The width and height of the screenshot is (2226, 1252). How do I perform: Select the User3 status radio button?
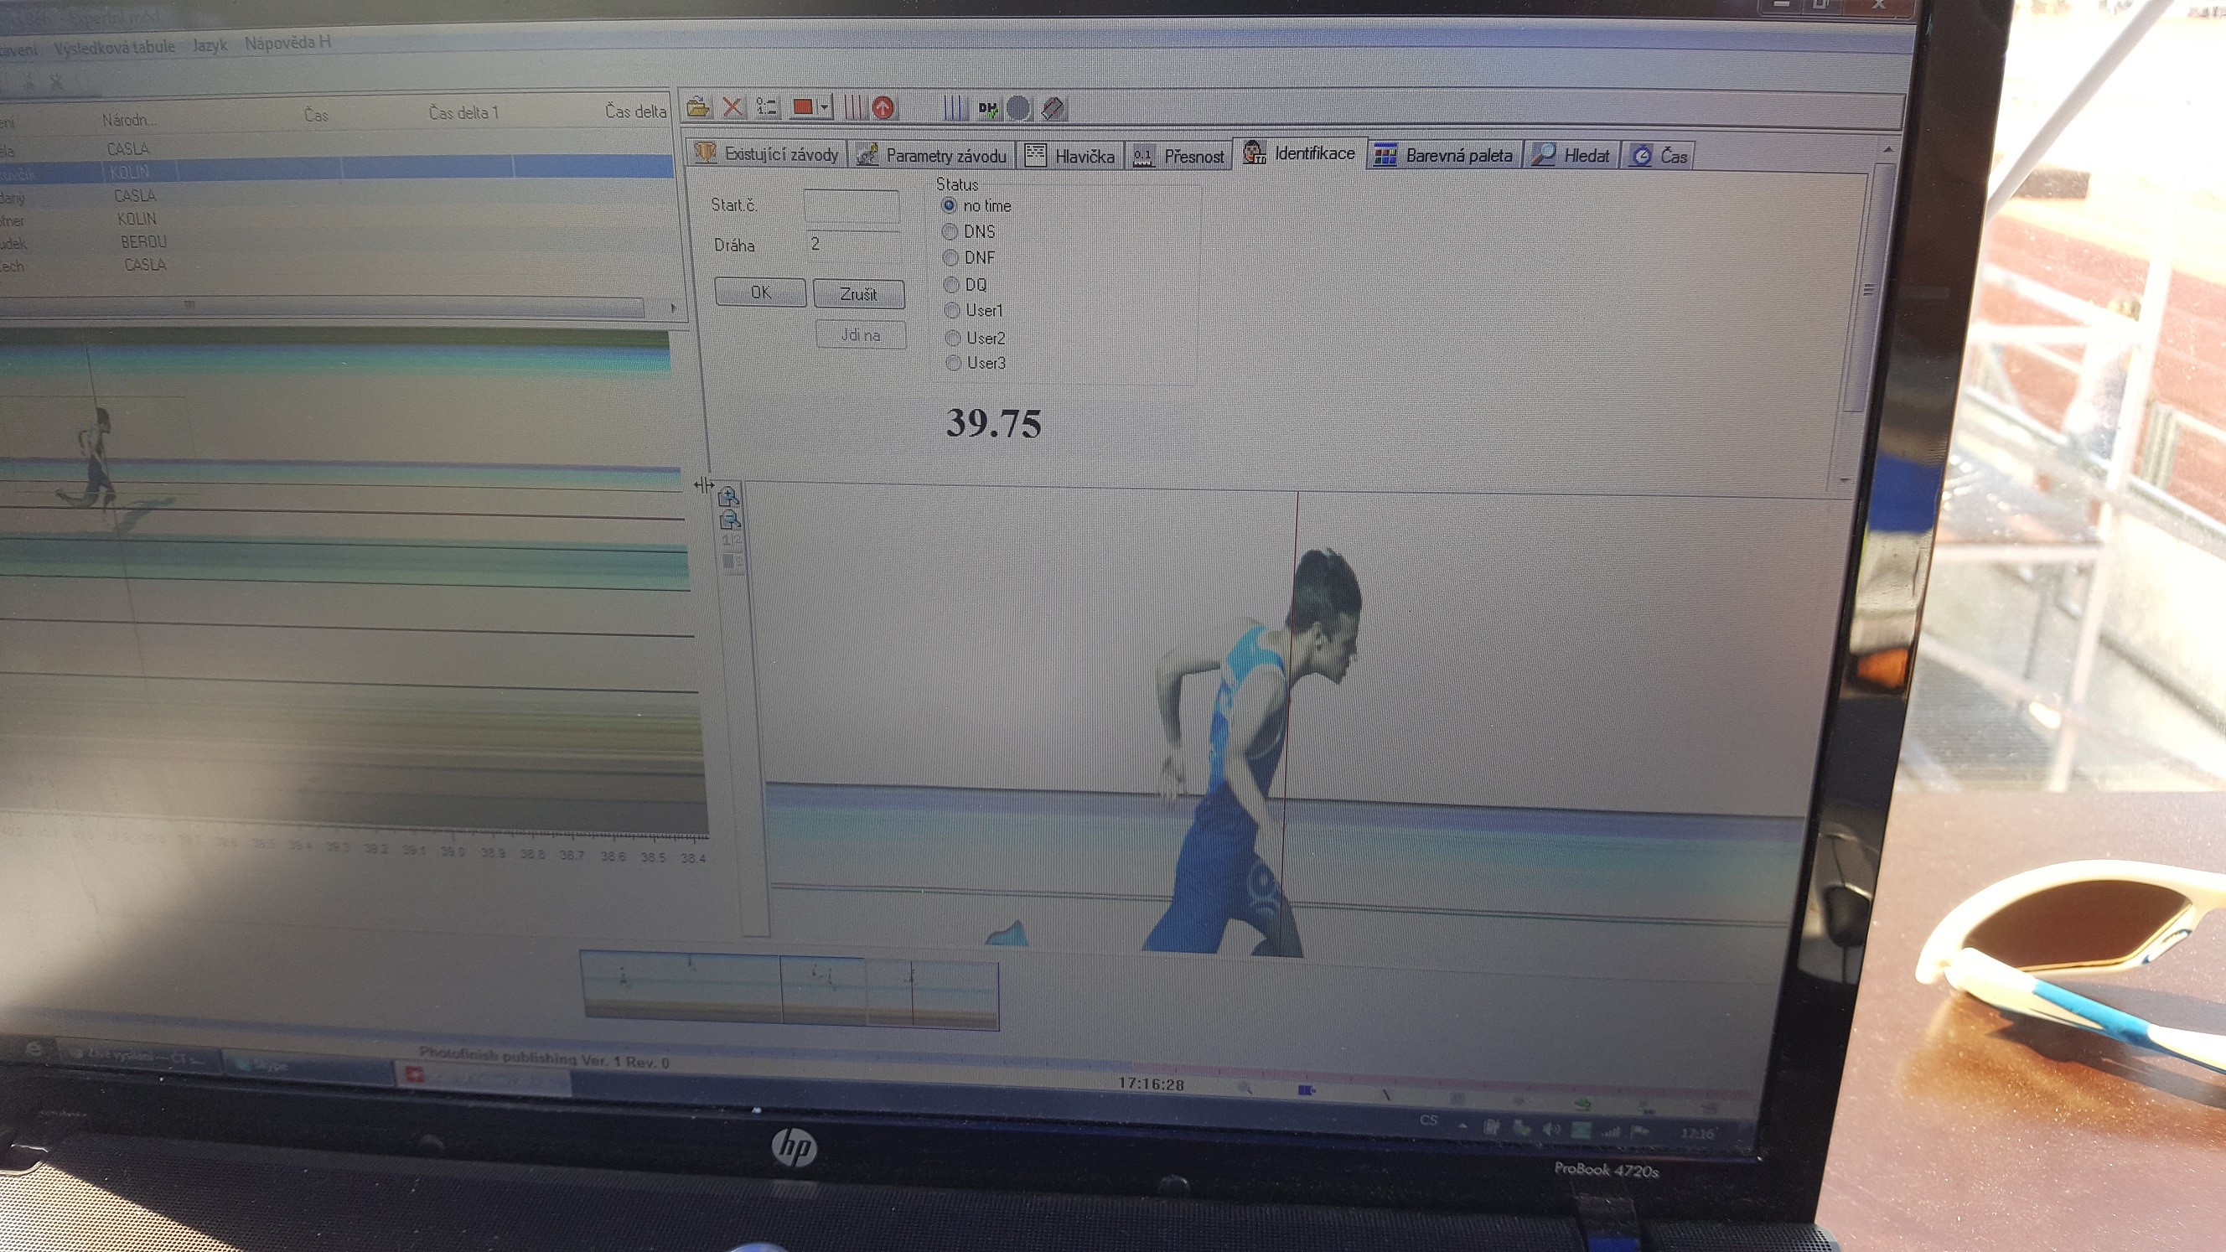point(953,363)
